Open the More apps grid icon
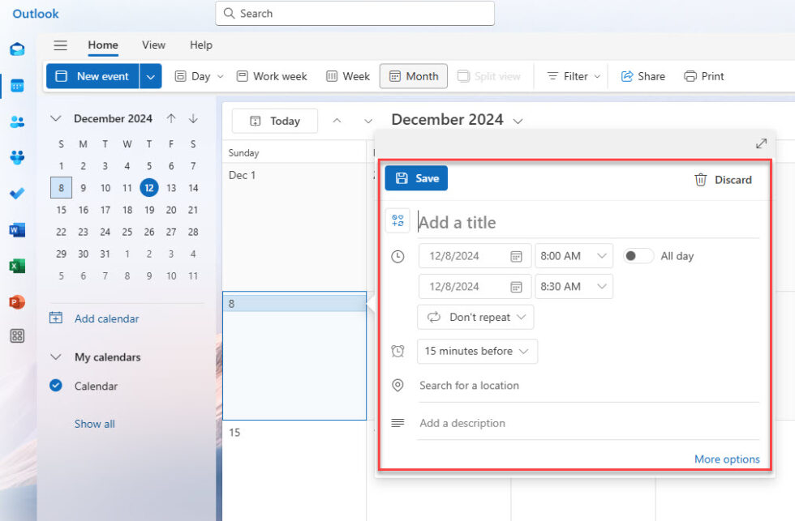The width and height of the screenshot is (795, 521). (17, 335)
